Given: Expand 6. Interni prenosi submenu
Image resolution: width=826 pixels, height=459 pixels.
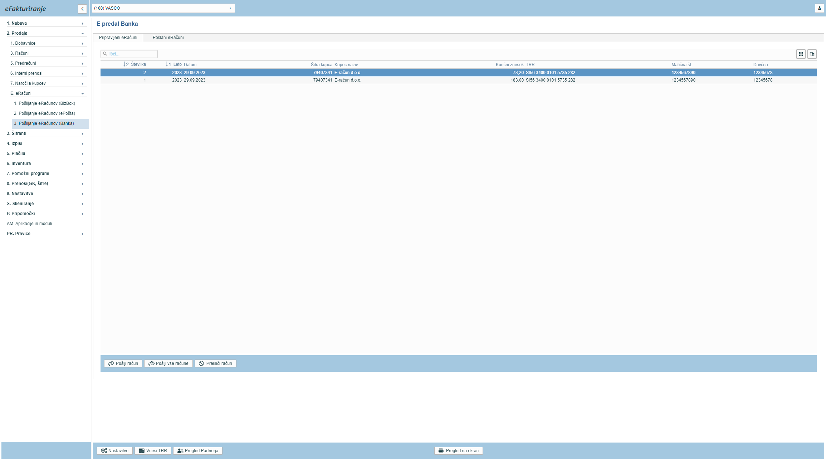Looking at the screenshot, I should [48, 73].
